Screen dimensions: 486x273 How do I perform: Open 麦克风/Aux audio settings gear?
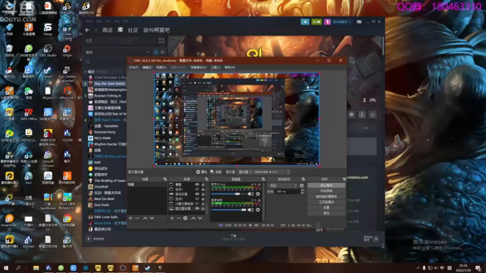click(258, 194)
